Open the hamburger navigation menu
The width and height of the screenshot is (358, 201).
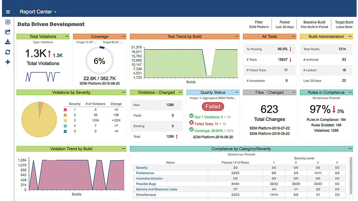(x=8, y=12)
